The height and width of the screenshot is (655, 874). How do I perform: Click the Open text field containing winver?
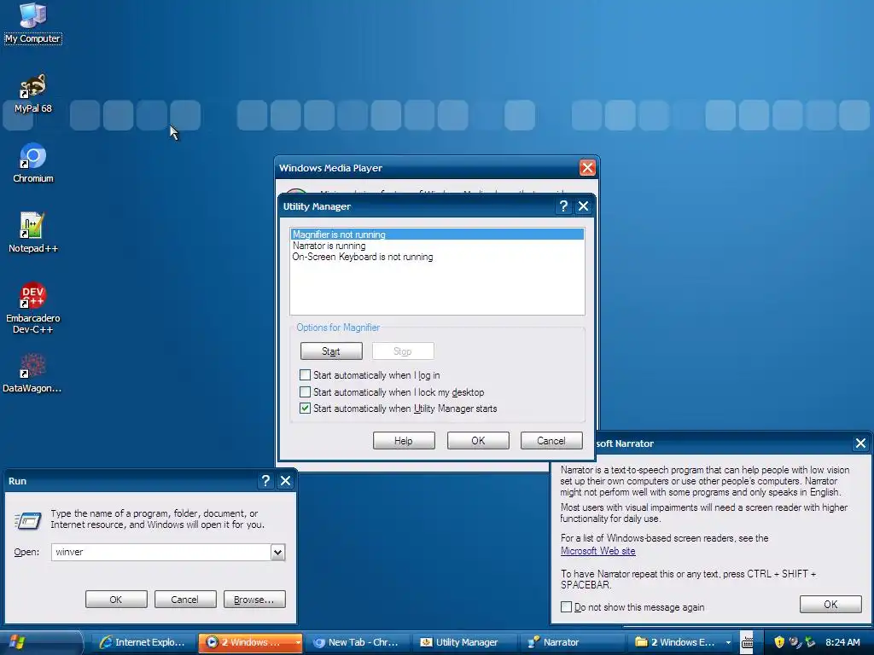pos(161,552)
